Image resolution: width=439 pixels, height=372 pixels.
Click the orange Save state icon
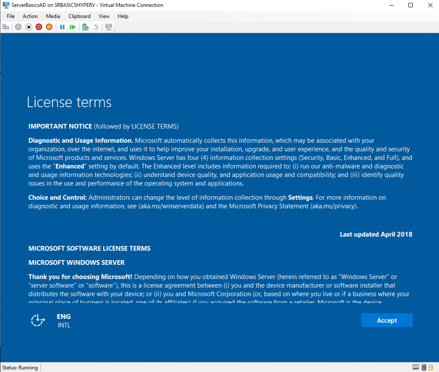pyautogui.click(x=49, y=27)
